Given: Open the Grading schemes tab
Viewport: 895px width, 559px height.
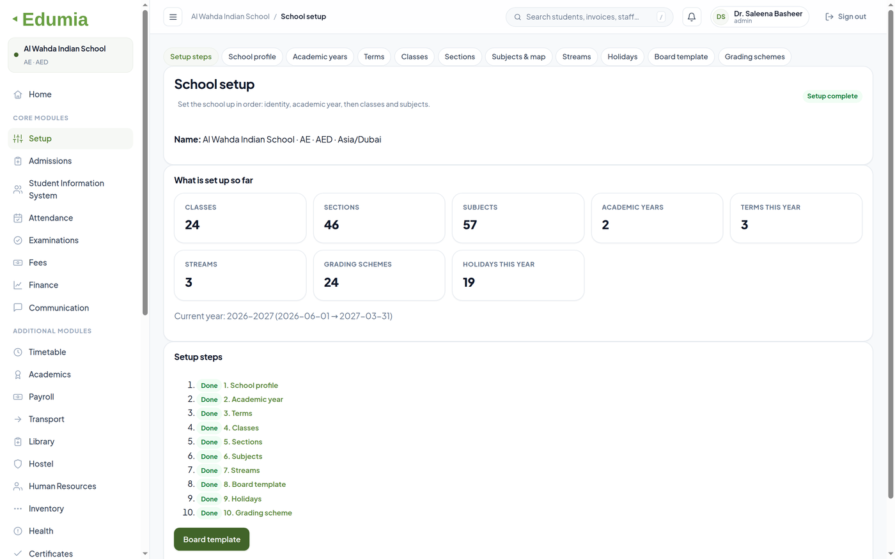Looking at the screenshot, I should [754, 57].
